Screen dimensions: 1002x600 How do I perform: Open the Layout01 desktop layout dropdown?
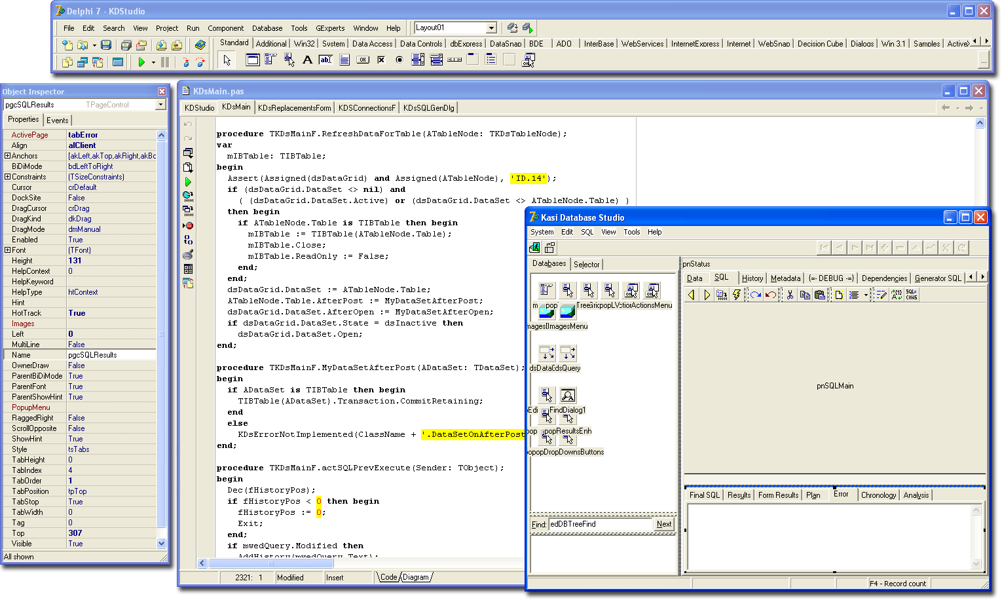(x=491, y=28)
